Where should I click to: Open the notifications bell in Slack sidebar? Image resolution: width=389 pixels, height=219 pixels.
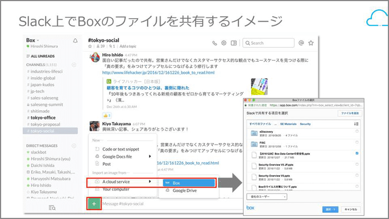coord(75,41)
